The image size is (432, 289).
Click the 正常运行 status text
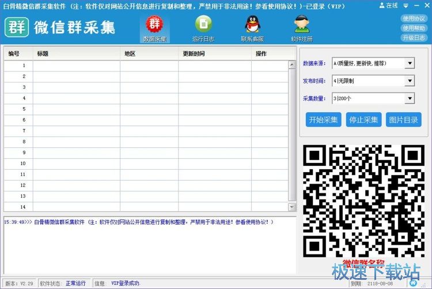pos(76,283)
